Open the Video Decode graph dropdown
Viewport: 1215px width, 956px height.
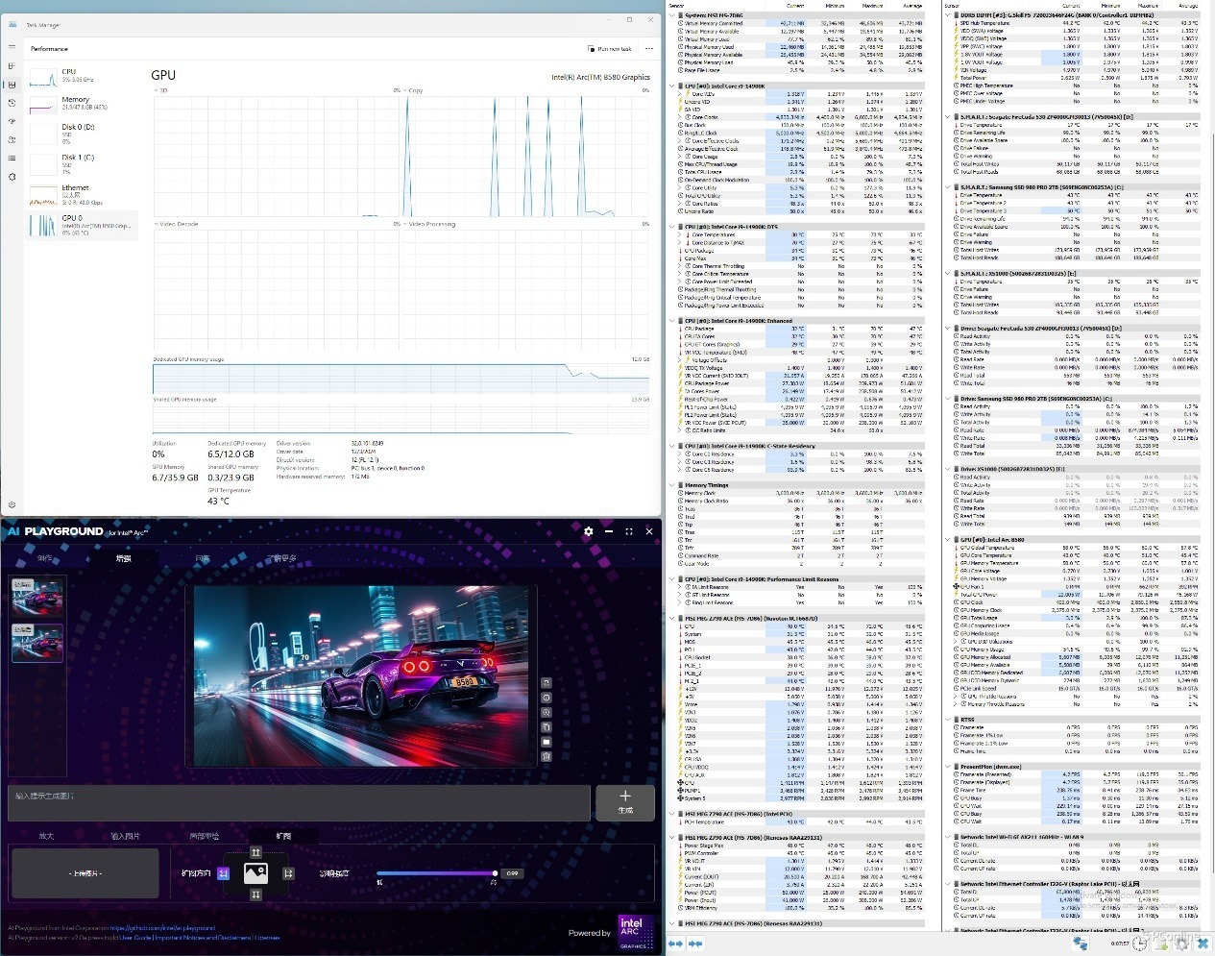177,224
